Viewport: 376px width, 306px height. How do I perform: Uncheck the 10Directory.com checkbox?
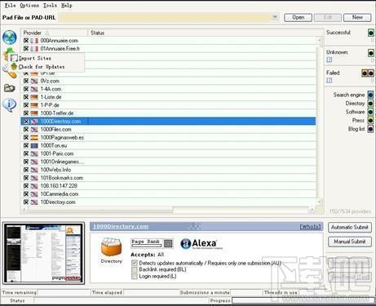(x=26, y=202)
